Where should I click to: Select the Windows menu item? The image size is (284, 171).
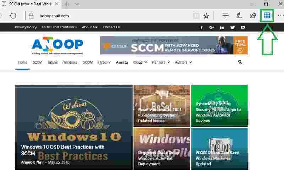[70, 62]
